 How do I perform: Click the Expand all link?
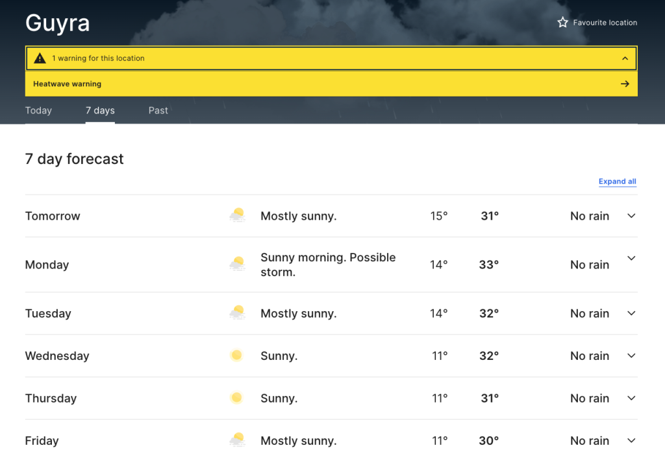617,182
